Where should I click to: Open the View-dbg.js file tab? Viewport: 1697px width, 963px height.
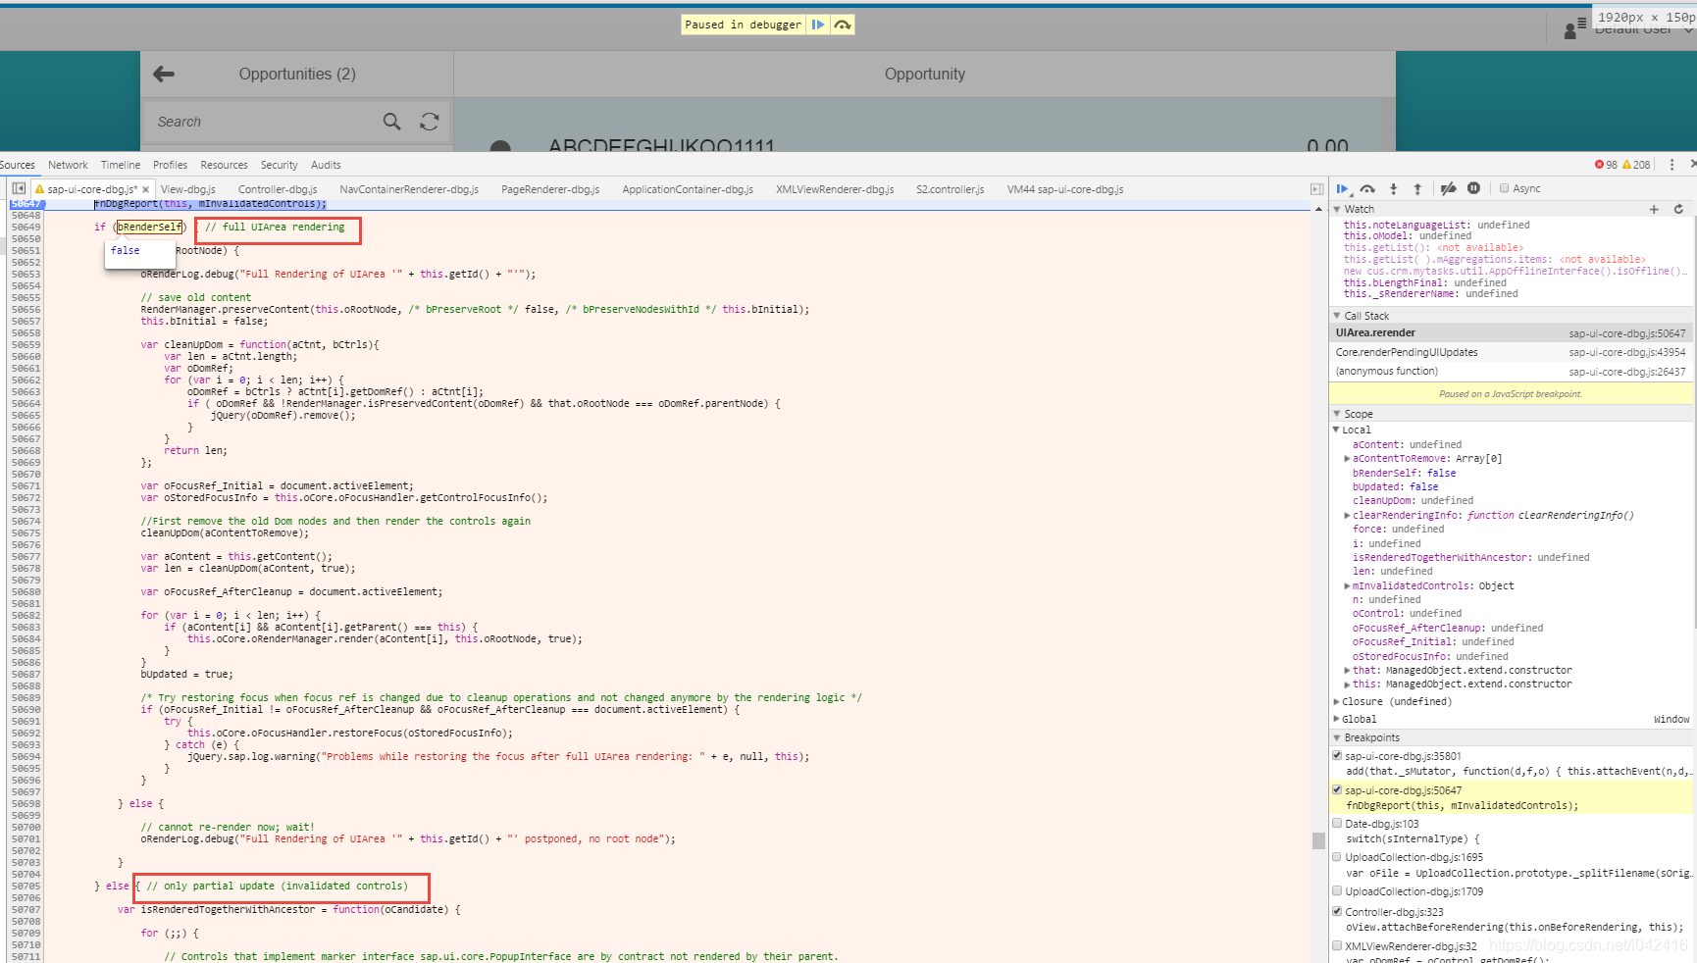(x=188, y=189)
